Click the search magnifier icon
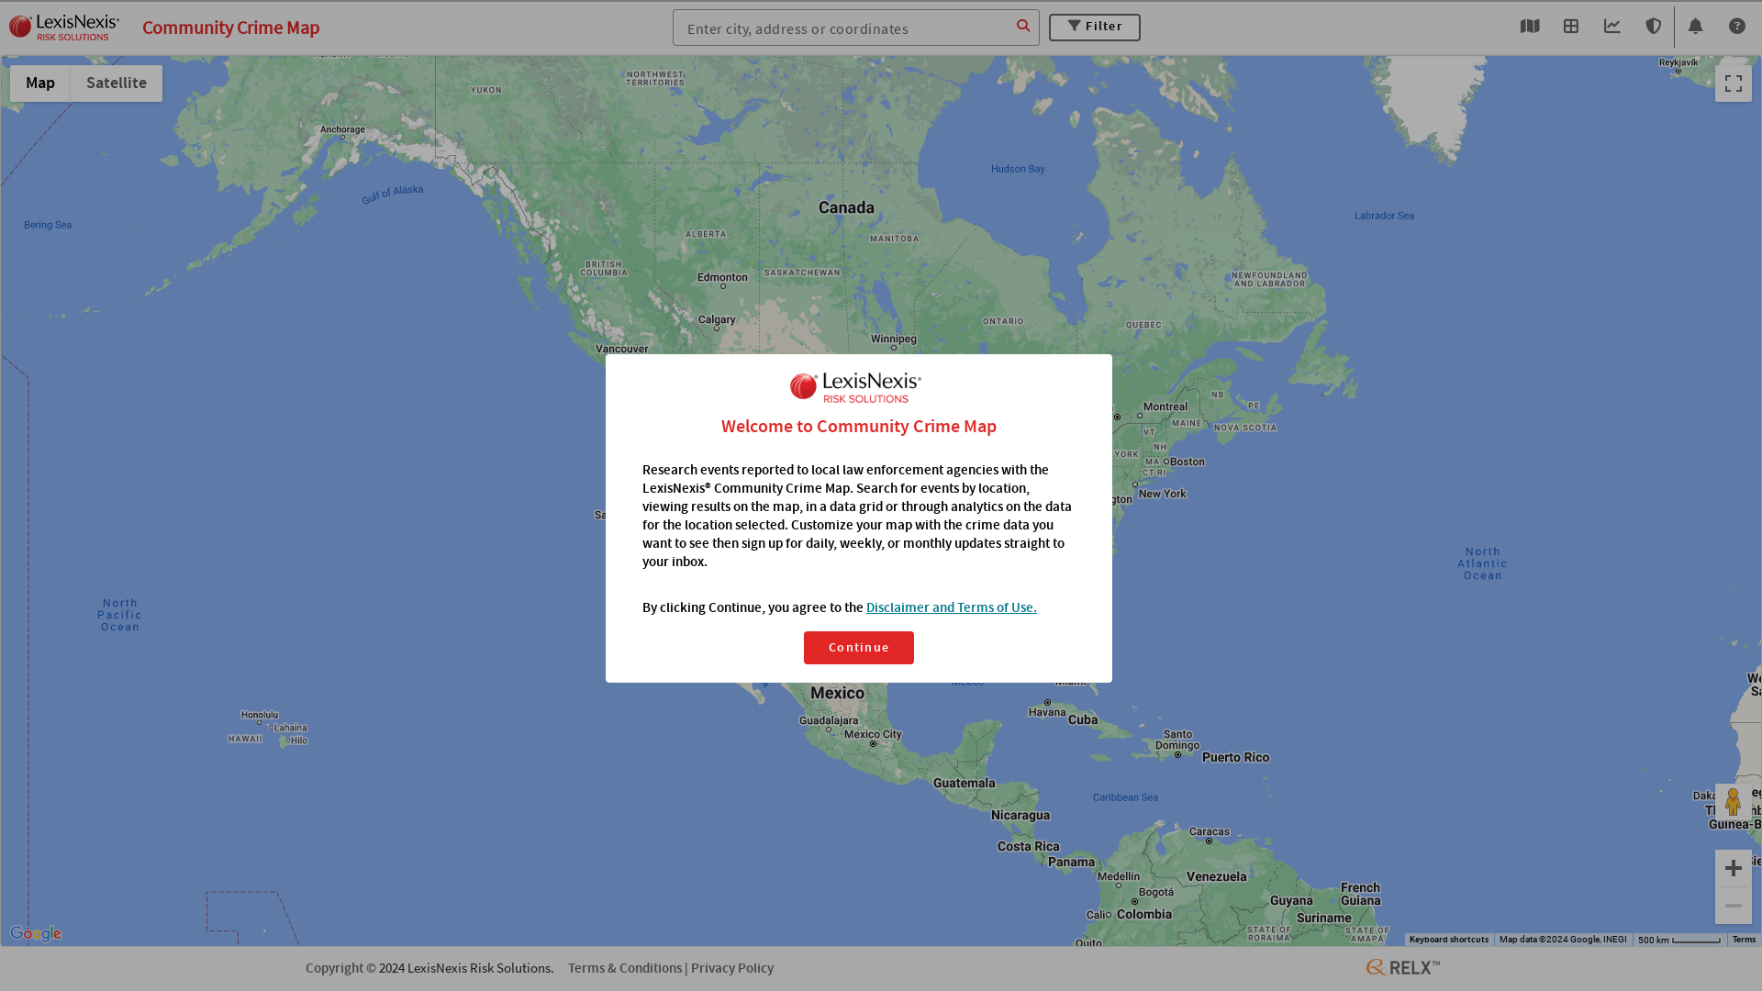Screen dimensions: 1762x991 1022,27
